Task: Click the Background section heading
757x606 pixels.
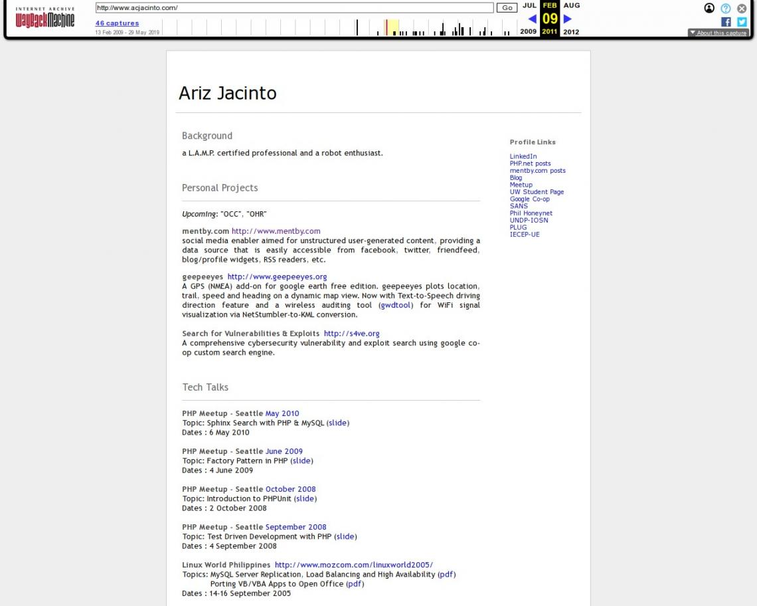Action: [207, 136]
